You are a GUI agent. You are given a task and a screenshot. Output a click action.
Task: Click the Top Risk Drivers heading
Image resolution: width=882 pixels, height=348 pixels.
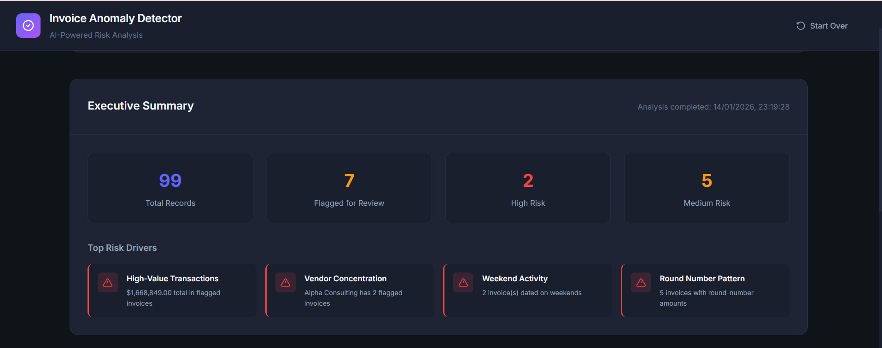[123, 248]
